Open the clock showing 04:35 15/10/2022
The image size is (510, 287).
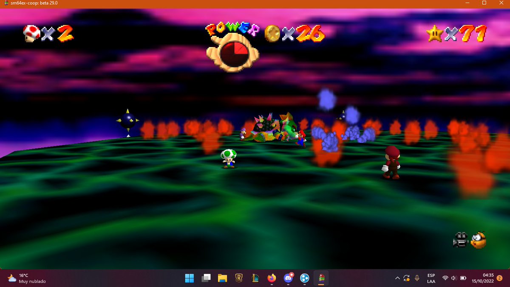483,278
